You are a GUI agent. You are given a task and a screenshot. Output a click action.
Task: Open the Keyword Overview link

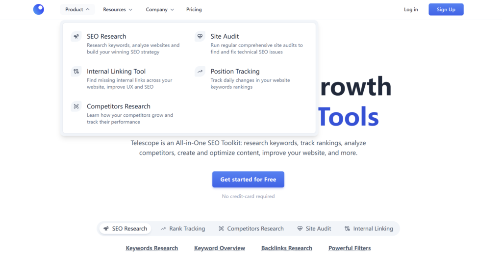point(220,248)
